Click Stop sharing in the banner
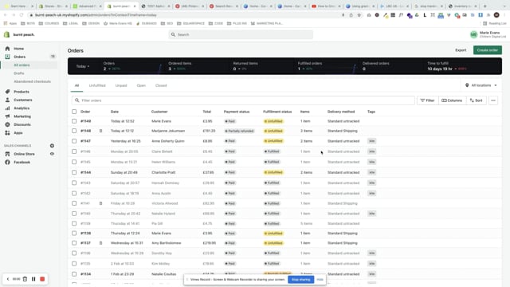This screenshot has height=287, width=510. [301, 280]
